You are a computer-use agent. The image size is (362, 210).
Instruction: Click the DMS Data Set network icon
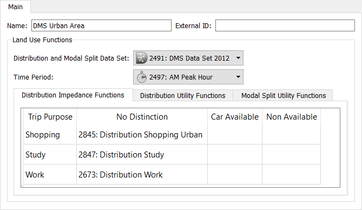click(x=141, y=58)
